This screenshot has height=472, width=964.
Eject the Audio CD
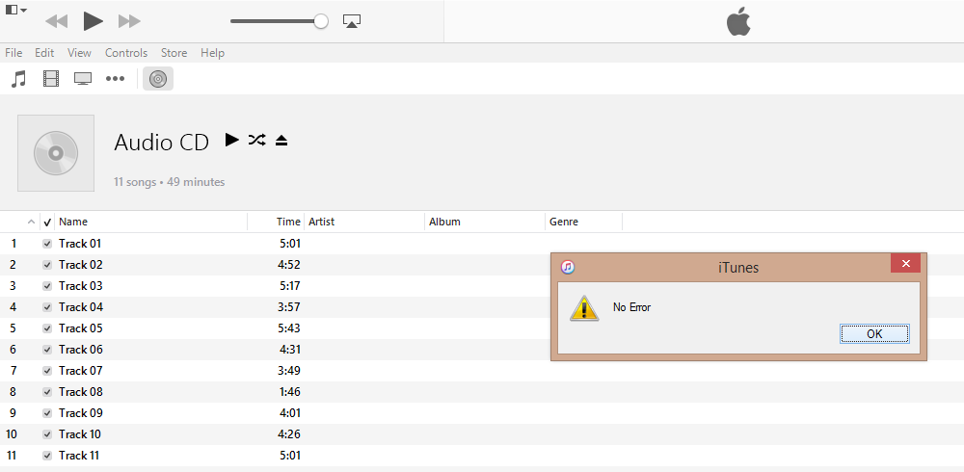click(281, 141)
